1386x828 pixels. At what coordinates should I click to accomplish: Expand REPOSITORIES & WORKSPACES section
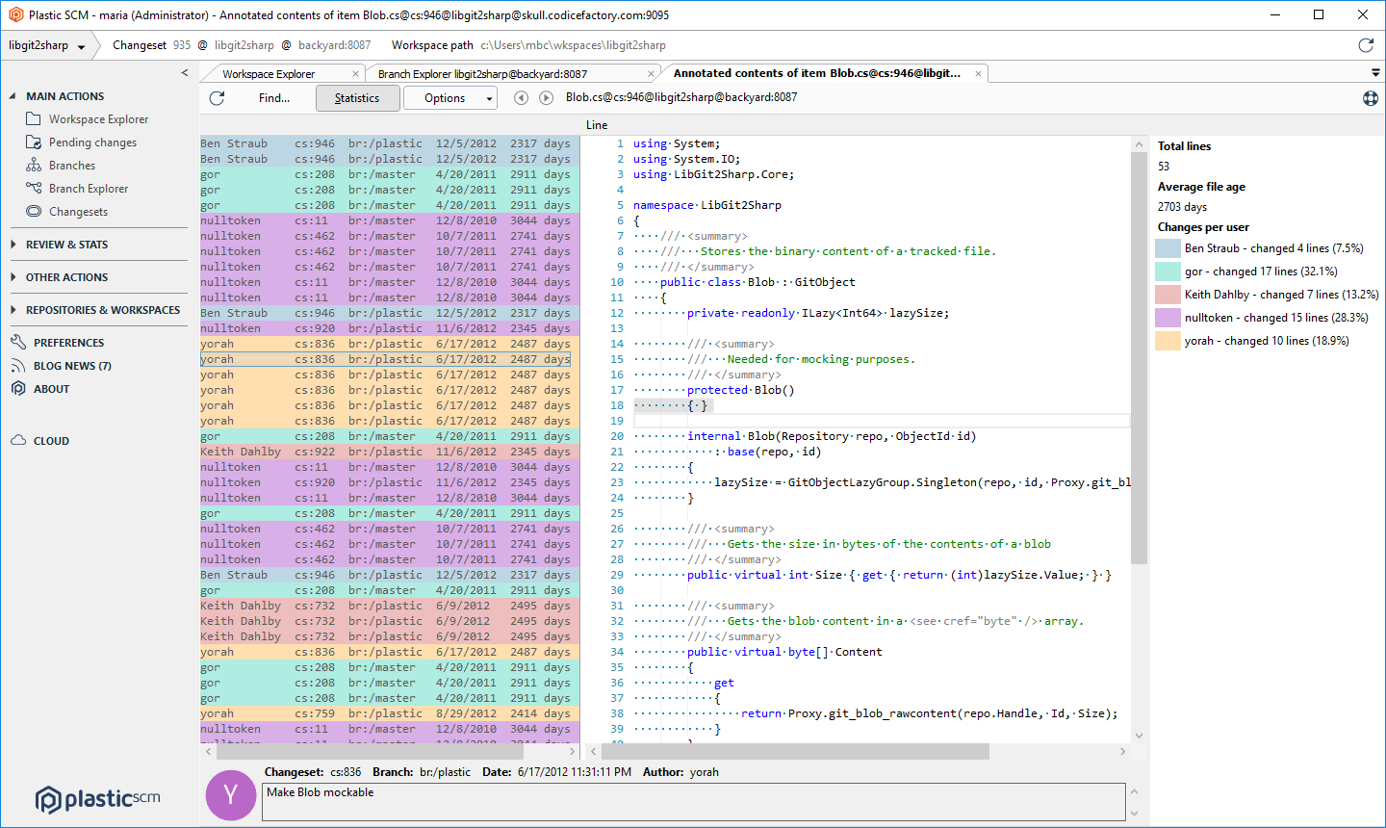coord(13,310)
